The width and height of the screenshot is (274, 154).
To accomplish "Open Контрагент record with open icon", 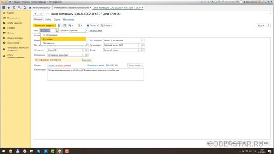I will [x=86, y=50].
